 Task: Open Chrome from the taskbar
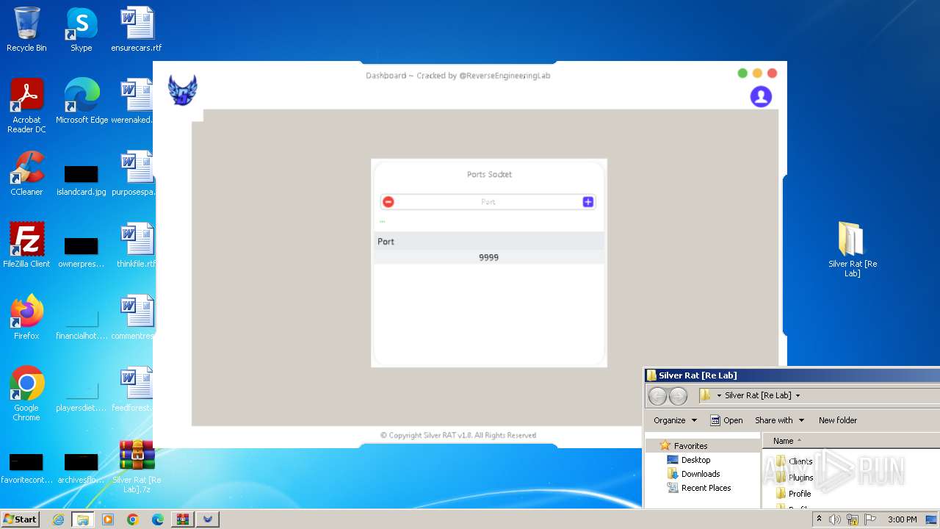tap(133, 519)
